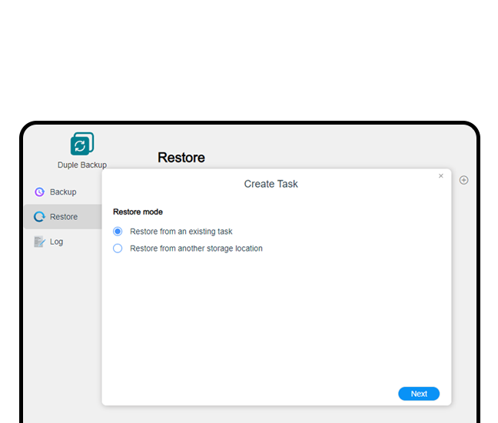Click the blue Restore arrow icon
Screen dimensions: 498x423
pyautogui.click(x=40, y=217)
